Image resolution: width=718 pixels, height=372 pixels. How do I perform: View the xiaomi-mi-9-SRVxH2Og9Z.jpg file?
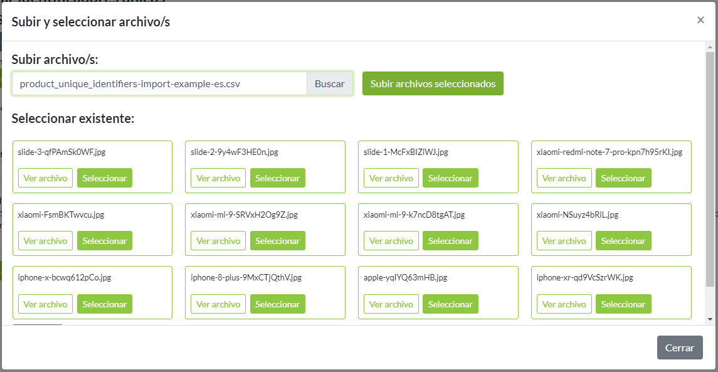click(218, 241)
